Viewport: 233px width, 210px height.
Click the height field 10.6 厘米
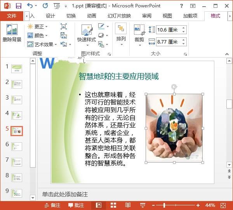(x=169, y=30)
